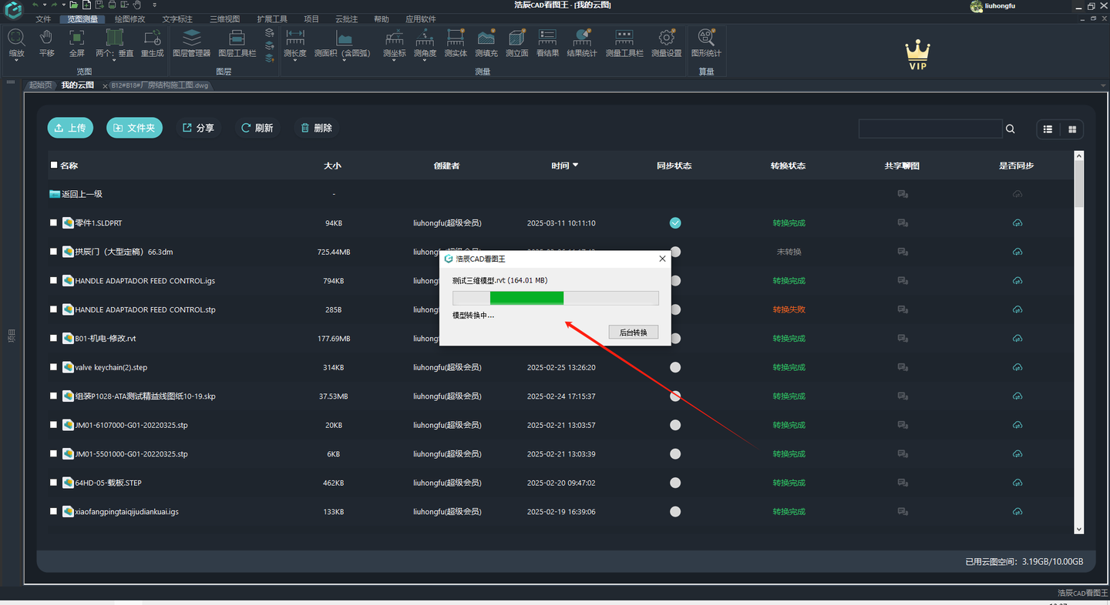
Task: Switch to list view layout
Action: (1048, 129)
